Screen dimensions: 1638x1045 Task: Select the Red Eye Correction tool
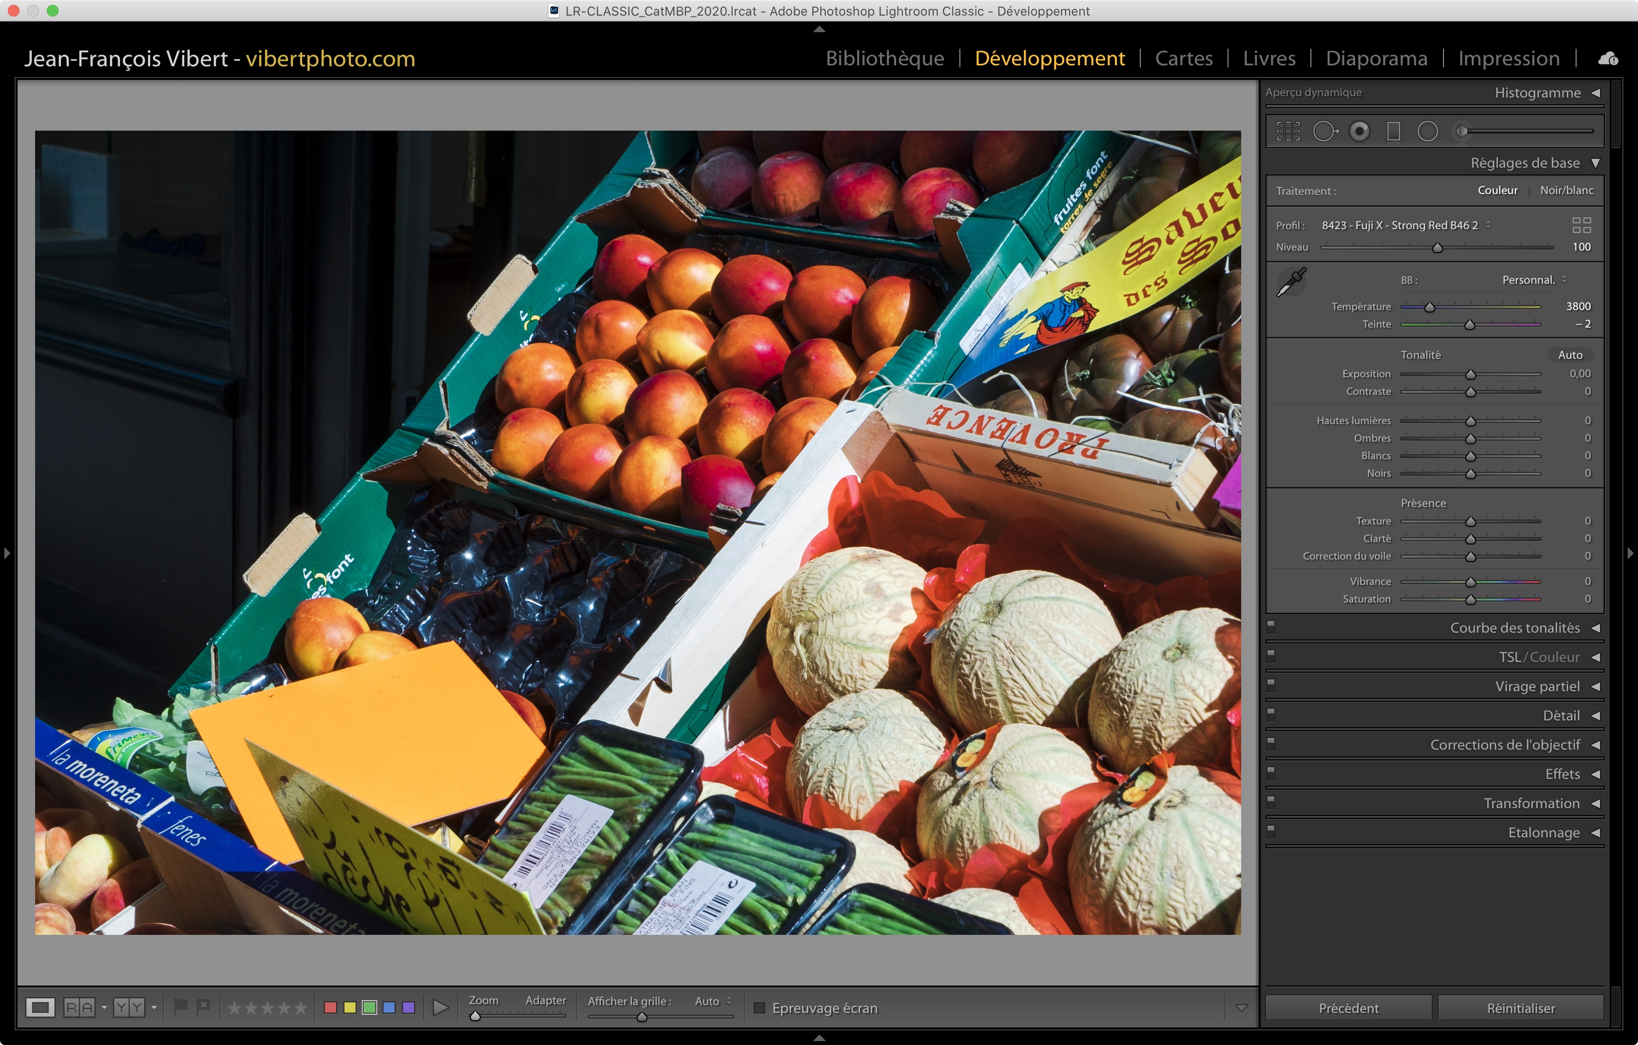tap(1359, 131)
